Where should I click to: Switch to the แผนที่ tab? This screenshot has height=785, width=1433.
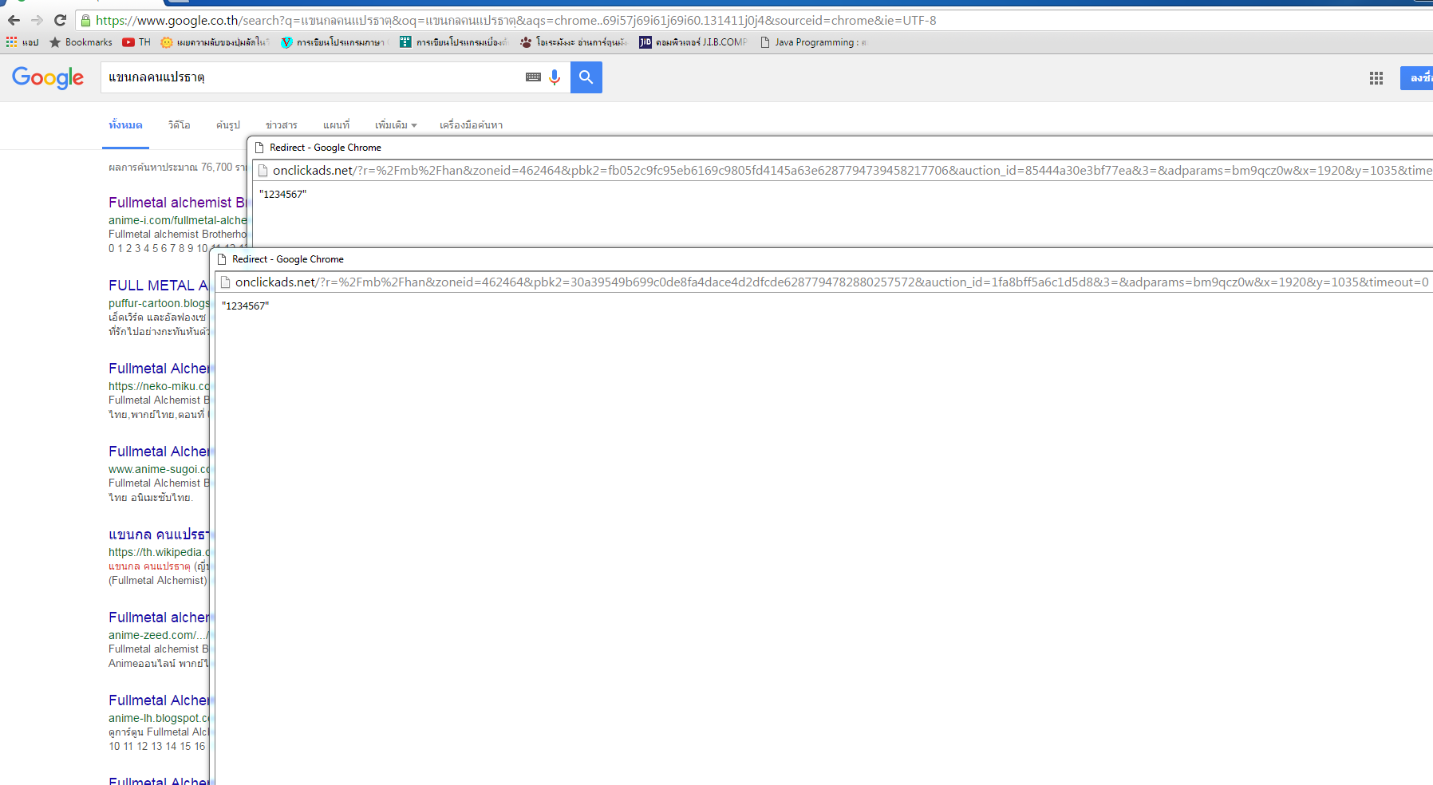(x=336, y=125)
